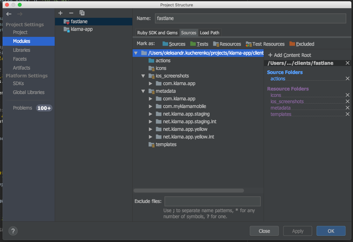This screenshot has width=353, height=242.
Task: Remove templates from resource folders
Action: pos(347,114)
